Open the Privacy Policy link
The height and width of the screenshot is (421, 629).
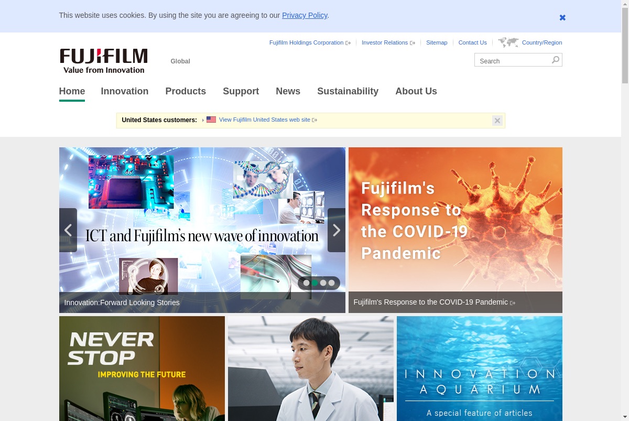click(305, 15)
